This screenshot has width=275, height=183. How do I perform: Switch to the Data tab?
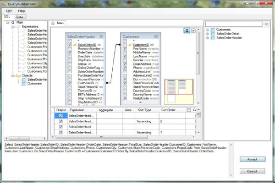point(19,17)
